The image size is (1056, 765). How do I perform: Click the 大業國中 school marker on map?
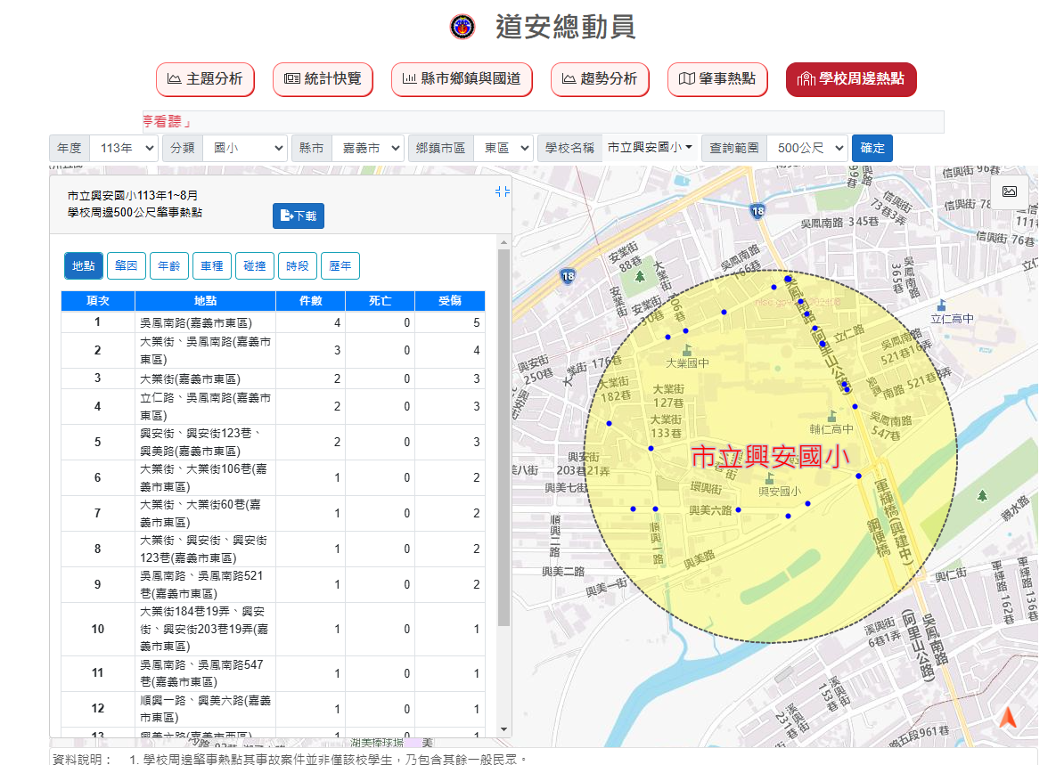686,350
